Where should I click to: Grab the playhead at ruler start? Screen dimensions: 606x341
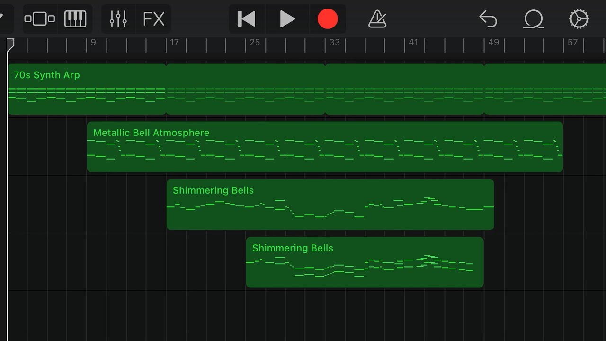tap(10, 45)
